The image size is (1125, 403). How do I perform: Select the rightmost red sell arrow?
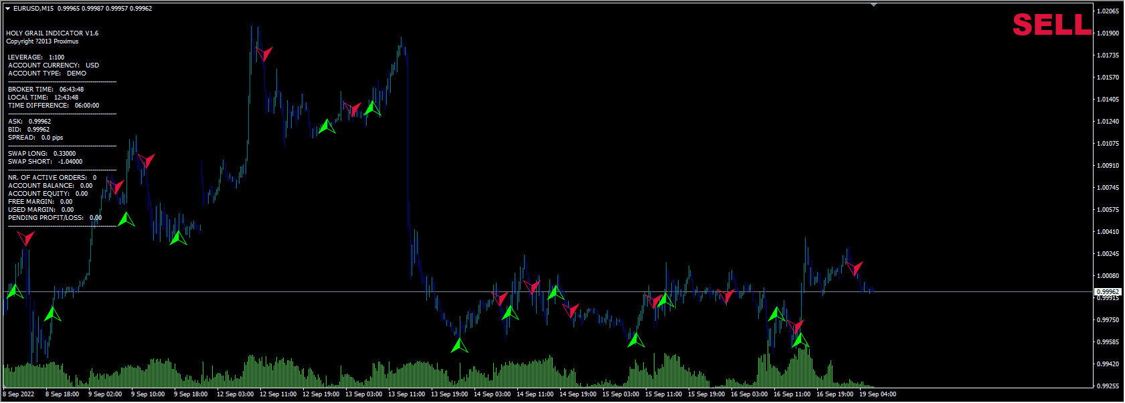click(x=854, y=268)
